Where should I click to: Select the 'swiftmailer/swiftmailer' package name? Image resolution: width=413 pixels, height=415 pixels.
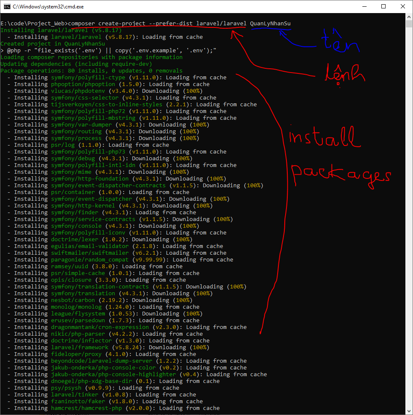click(x=90, y=253)
